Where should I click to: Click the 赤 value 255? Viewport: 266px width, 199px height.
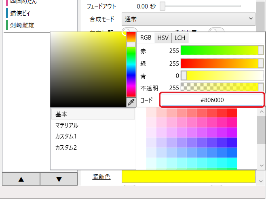[x=174, y=50]
